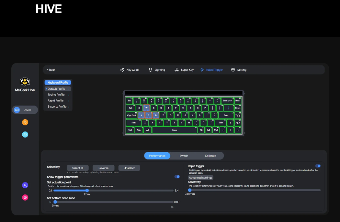
Task: Open the Device section in sidebar
Action: pos(25,110)
